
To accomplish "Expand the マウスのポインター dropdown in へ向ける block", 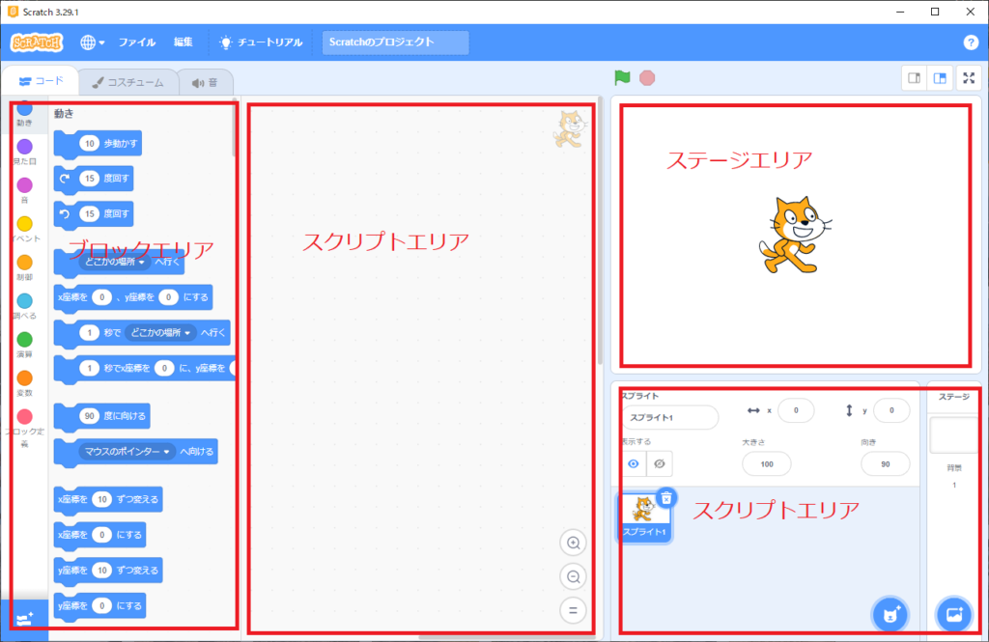I will pos(126,451).
